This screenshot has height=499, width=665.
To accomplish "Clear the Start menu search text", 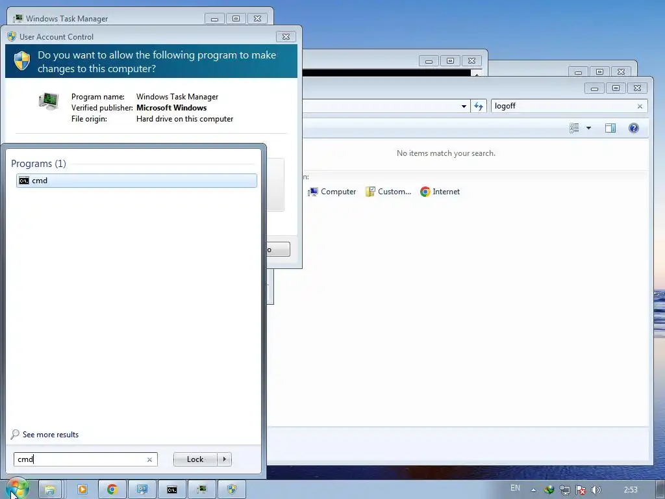I will (149, 459).
